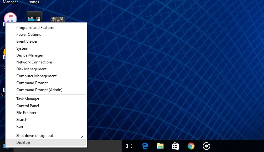Open Control Panel
264x152 pixels.
click(x=46, y=106)
